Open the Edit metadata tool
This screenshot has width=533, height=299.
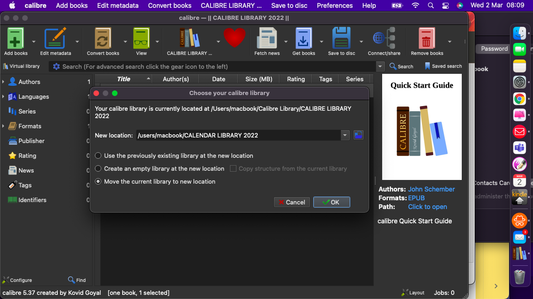(x=55, y=39)
